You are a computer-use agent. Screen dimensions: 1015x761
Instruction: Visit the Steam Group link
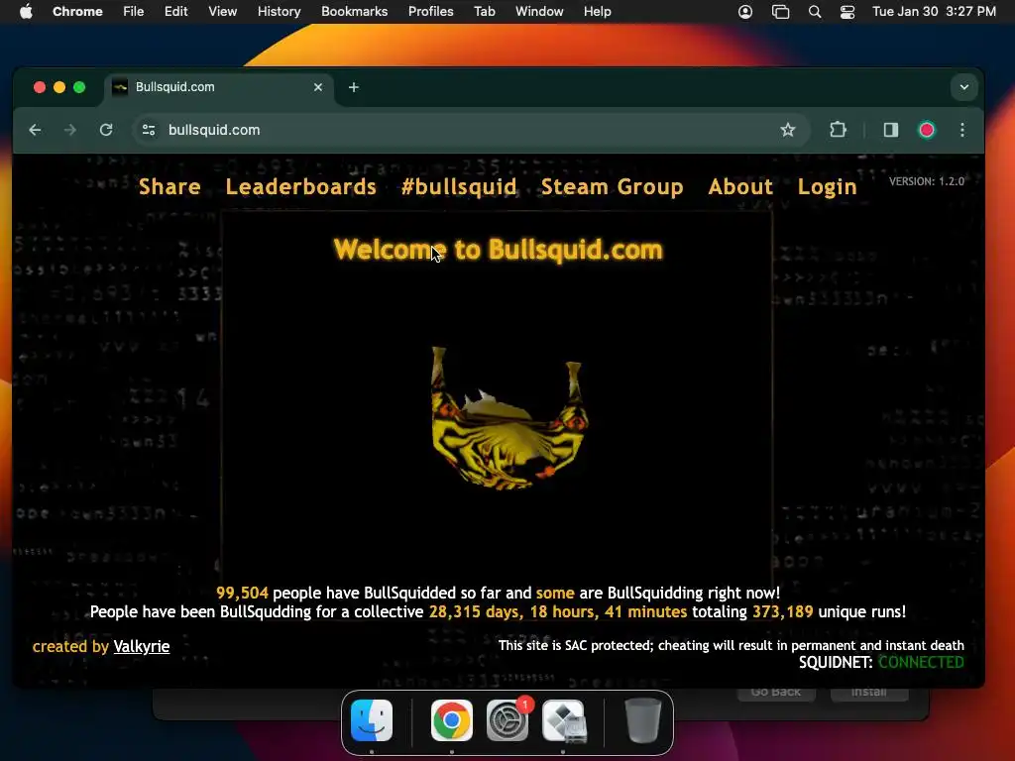613,187
